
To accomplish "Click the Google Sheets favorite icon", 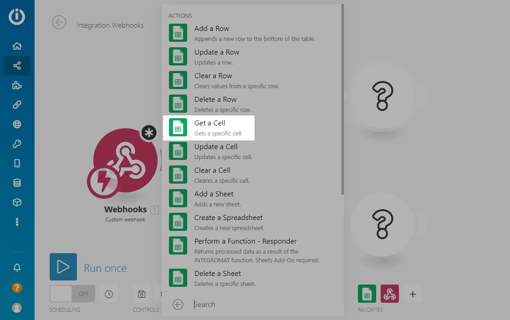I will pyautogui.click(x=367, y=294).
